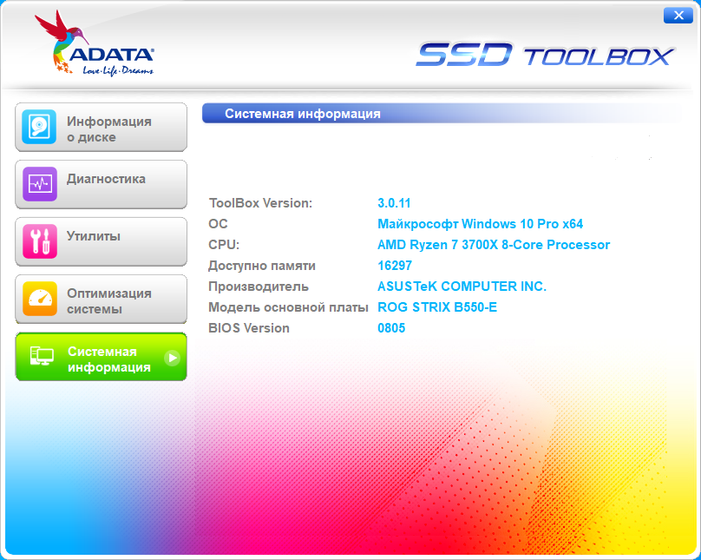Go to Оптимизация системы

(x=109, y=301)
